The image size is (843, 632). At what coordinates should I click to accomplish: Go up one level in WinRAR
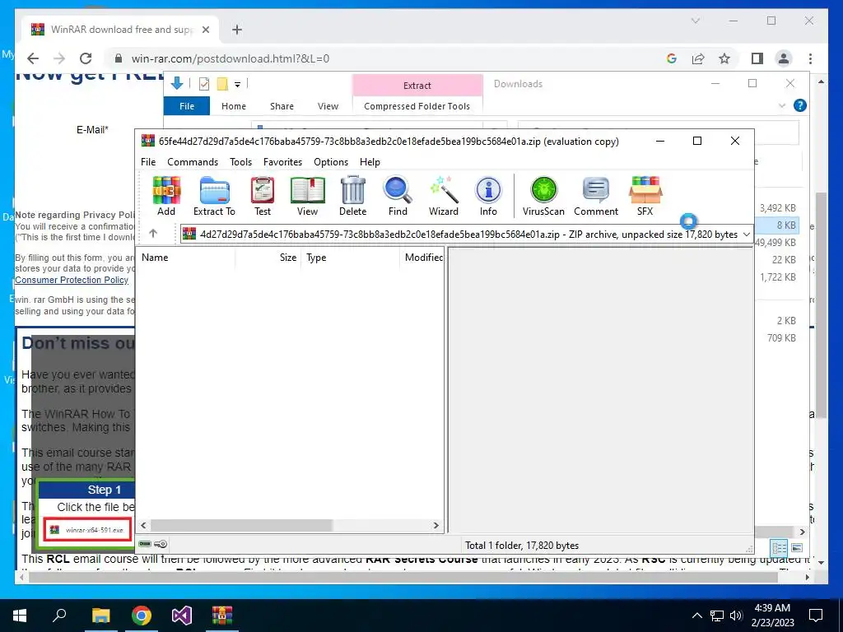[x=153, y=233]
